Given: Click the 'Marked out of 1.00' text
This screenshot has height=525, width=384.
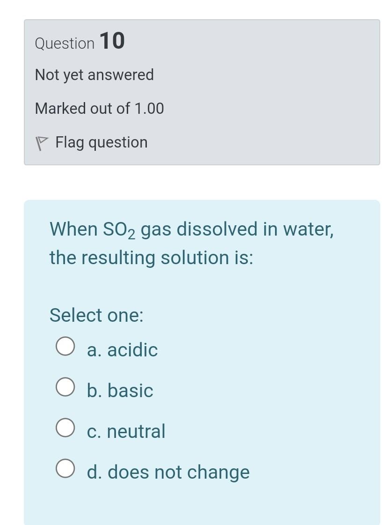Looking at the screenshot, I should coord(99,109).
